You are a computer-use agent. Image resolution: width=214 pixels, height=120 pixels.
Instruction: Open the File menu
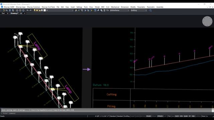click(x=58, y=7)
